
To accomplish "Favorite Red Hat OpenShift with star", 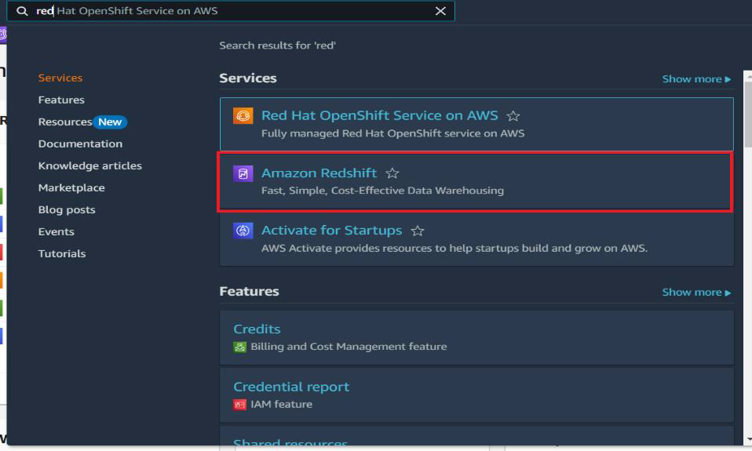I will coord(513,116).
